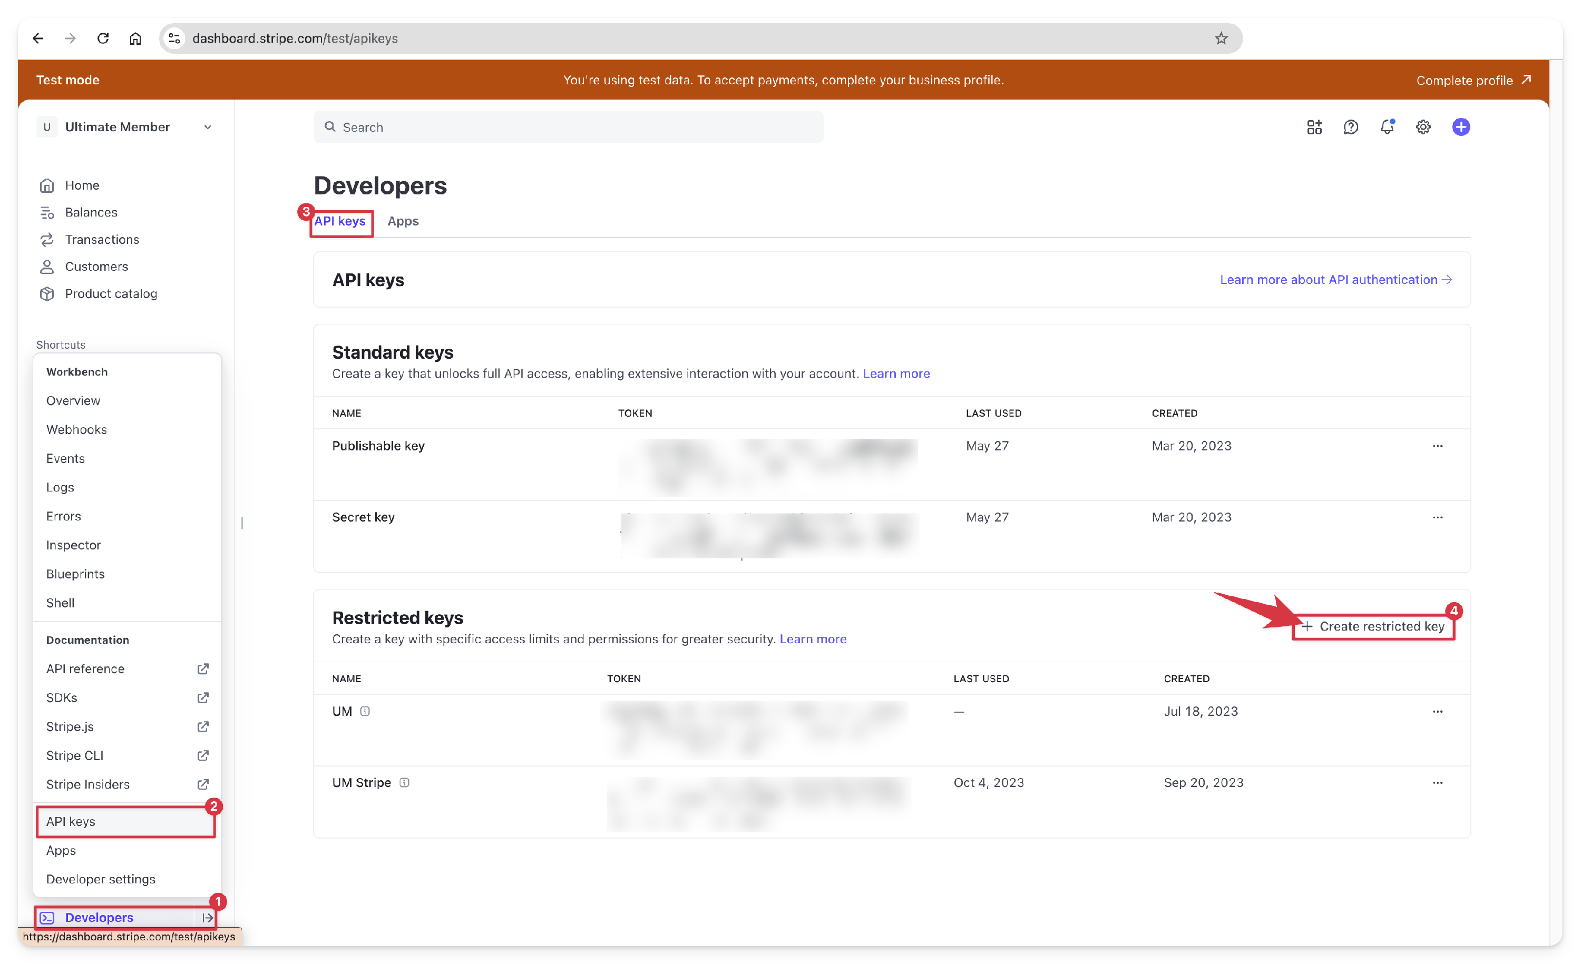
Task: Go back using the browser back arrow
Action: (x=38, y=38)
